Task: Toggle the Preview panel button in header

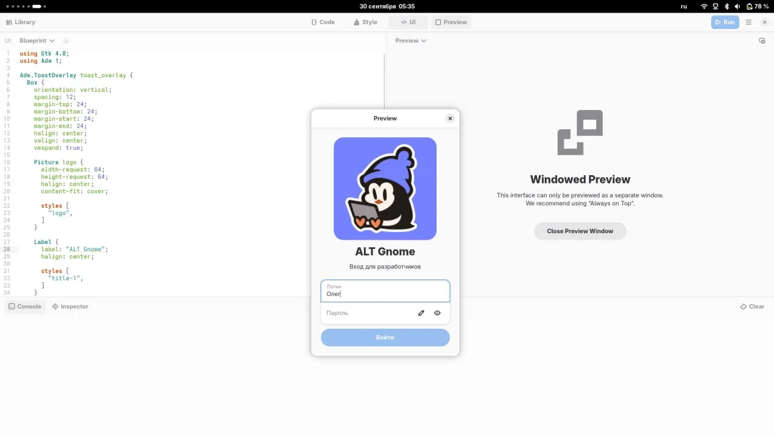Action: [x=451, y=22]
